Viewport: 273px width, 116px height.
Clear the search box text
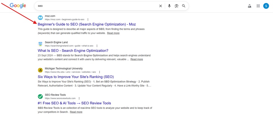tap(160, 6)
